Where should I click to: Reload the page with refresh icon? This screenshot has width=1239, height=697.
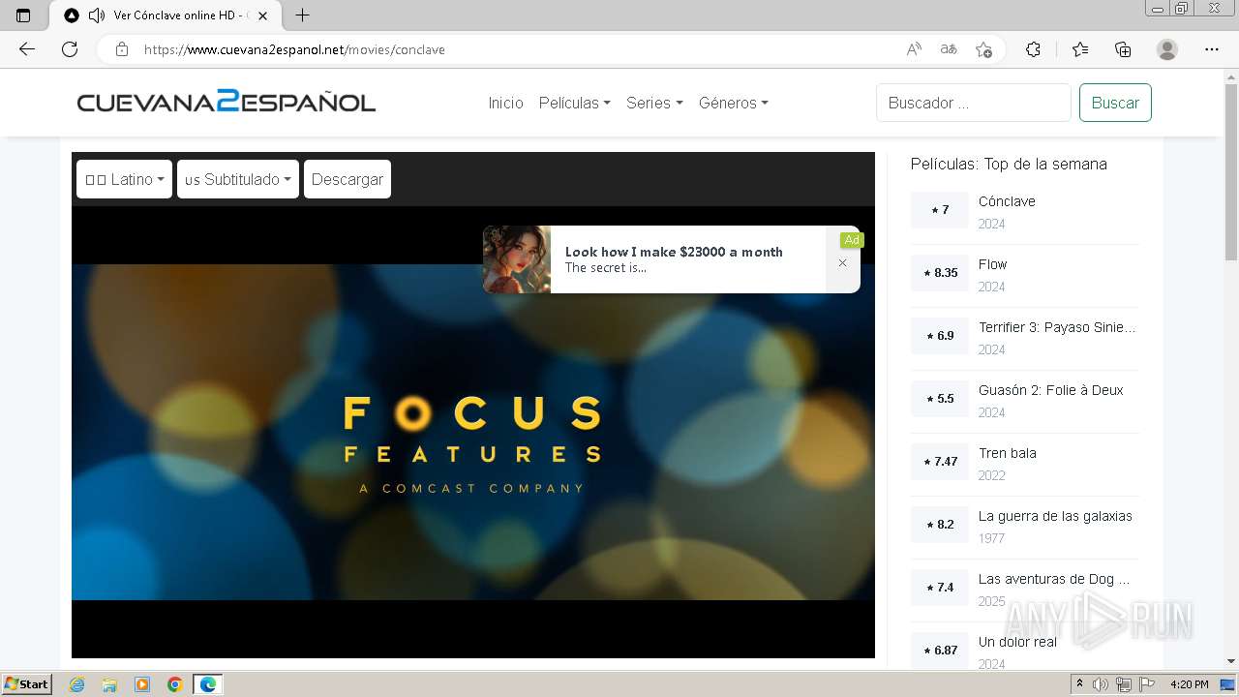[70, 49]
